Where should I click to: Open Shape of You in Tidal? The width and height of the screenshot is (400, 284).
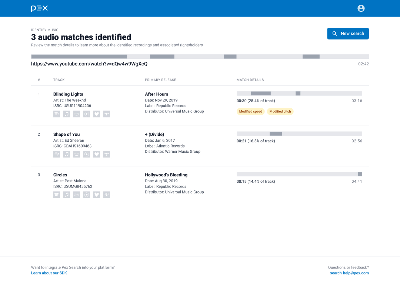(x=107, y=154)
